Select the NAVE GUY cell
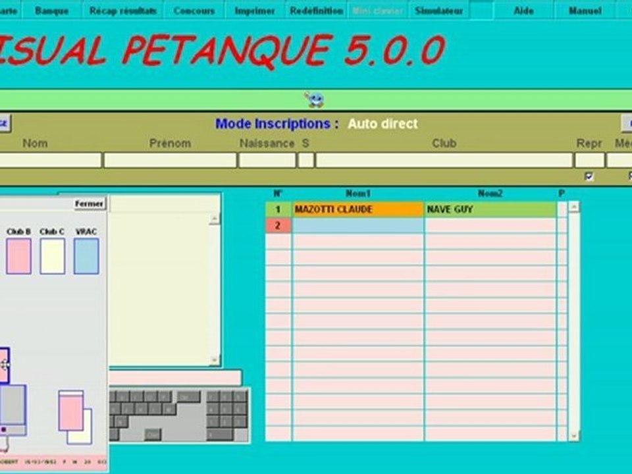 [x=490, y=209]
